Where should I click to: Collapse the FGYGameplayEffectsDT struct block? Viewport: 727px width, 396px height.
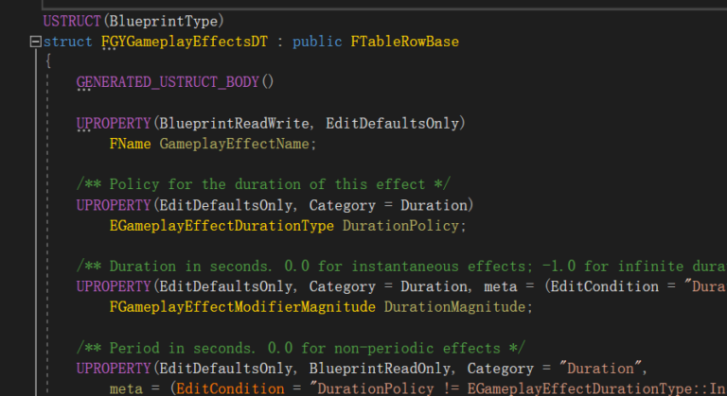[35, 42]
